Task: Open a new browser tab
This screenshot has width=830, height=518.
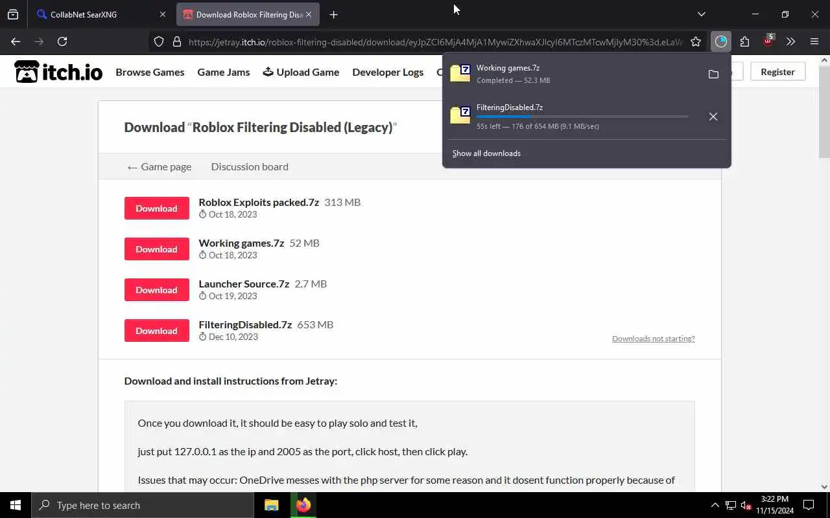Action: pos(333,14)
